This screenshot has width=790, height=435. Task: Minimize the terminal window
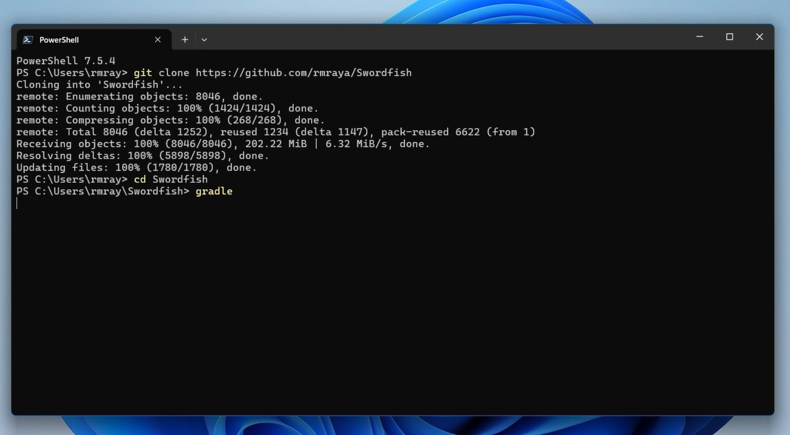coord(700,37)
